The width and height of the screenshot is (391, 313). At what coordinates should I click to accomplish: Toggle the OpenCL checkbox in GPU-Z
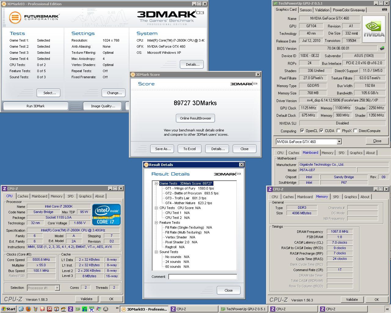(302, 131)
